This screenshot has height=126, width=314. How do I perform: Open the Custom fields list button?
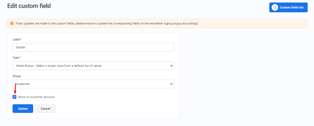(288, 7)
